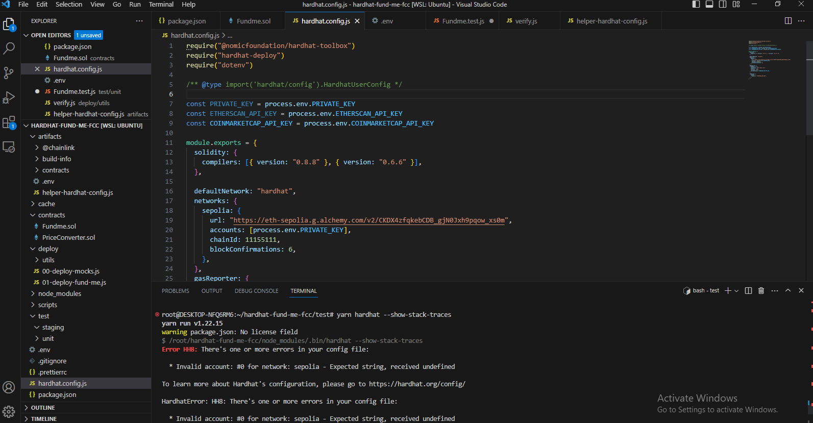Close the terminal panel

[x=801, y=290]
